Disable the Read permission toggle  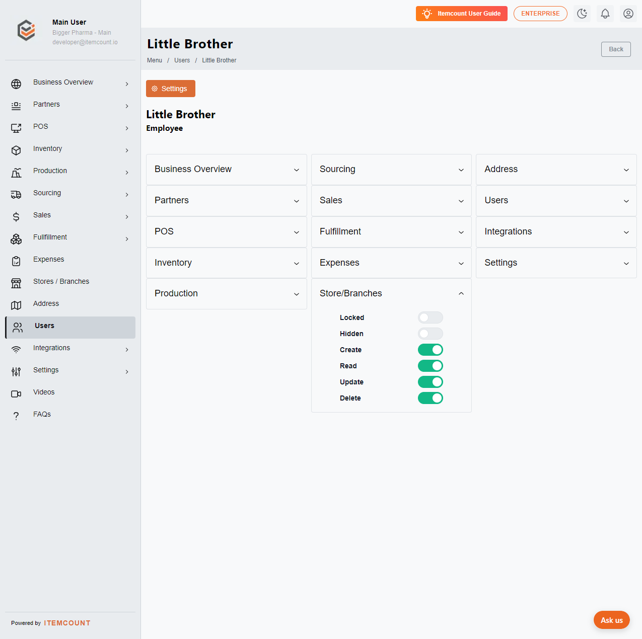tap(431, 366)
